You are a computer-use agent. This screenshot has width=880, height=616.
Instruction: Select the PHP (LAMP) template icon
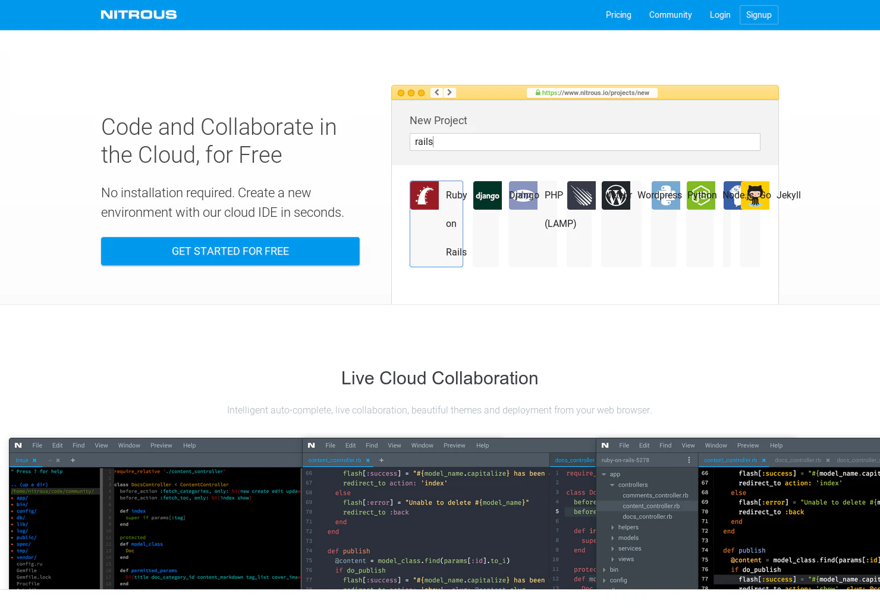[523, 195]
